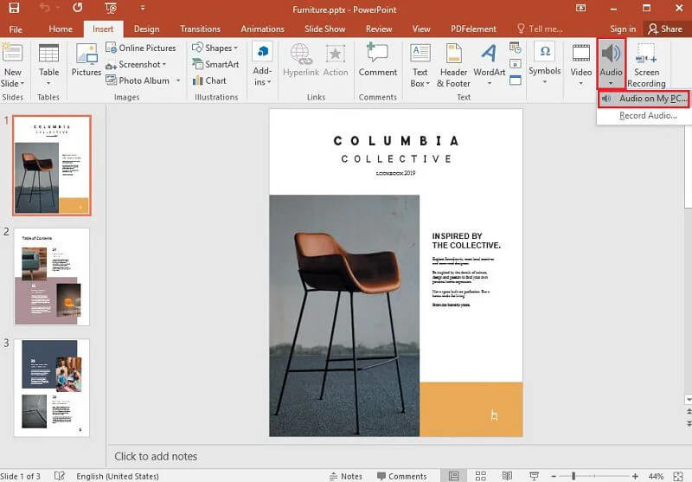Viewport: 692px width, 482px height.
Task: Click the spell check status icon
Action: [x=60, y=476]
